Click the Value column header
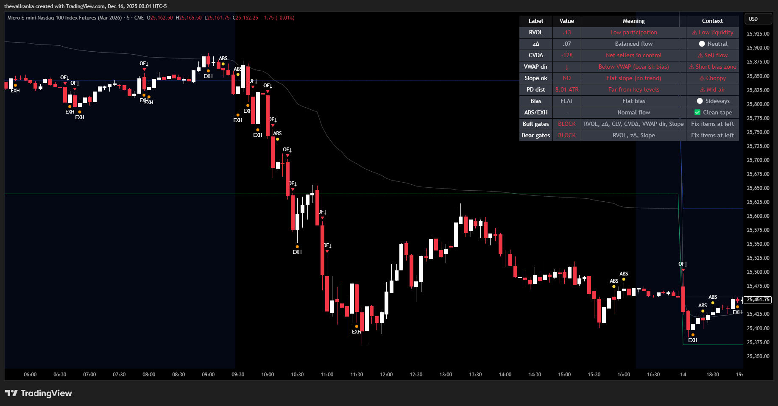Screen dimensions: 778x406 click(567, 21)
